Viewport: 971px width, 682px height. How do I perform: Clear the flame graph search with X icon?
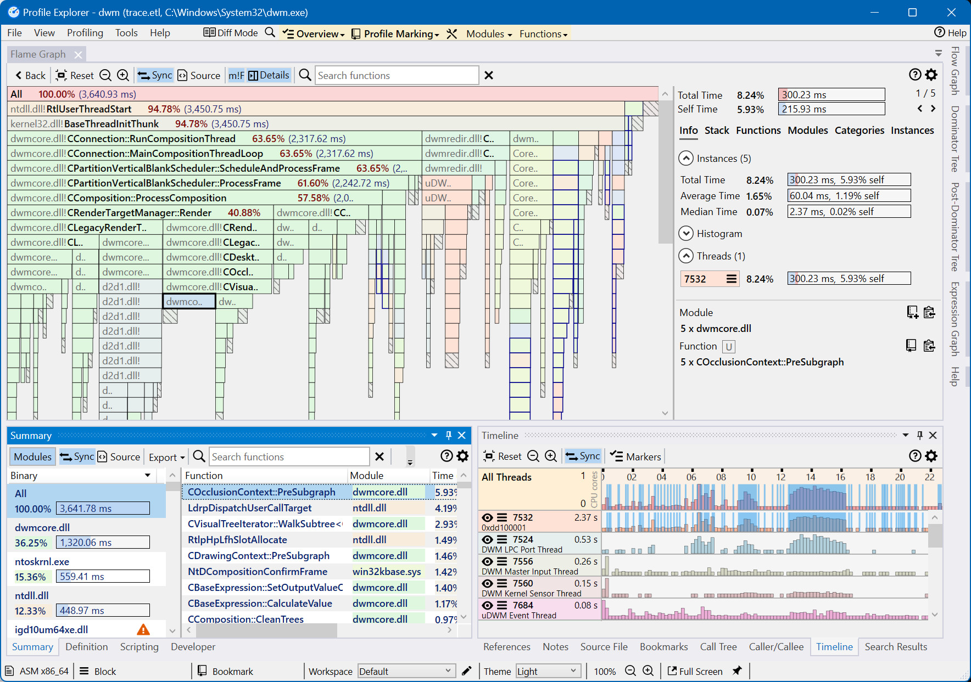[x=488, y=75]
